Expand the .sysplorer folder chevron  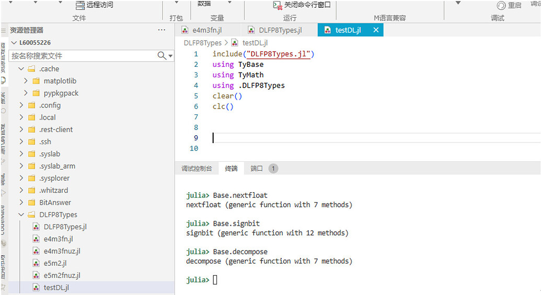pyautogui.click(x=21, y=178)
